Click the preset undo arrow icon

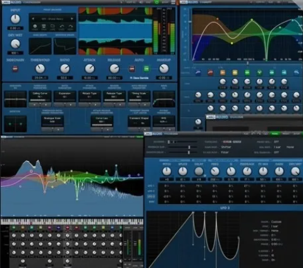point(61,27)
